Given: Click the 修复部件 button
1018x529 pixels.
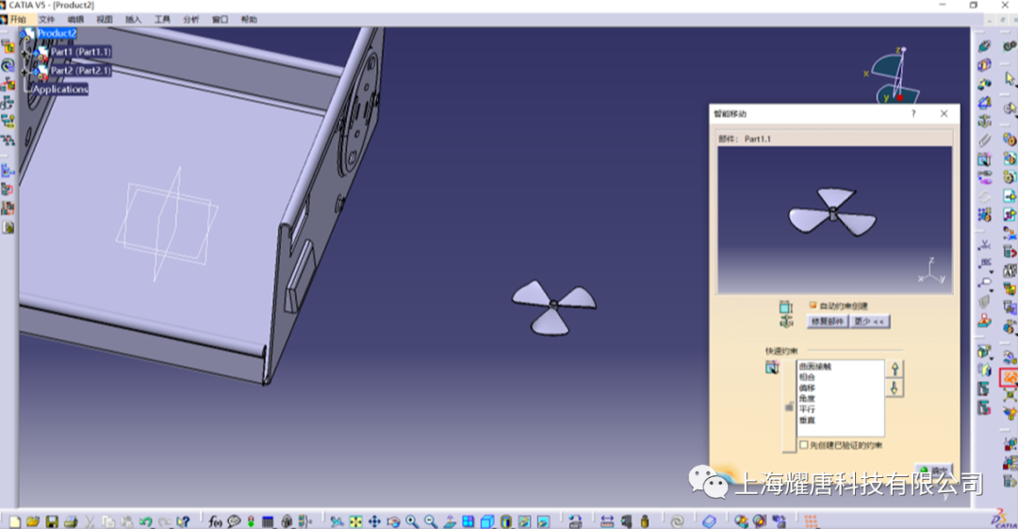Looking at the screenshot, I should pos(828,321).
